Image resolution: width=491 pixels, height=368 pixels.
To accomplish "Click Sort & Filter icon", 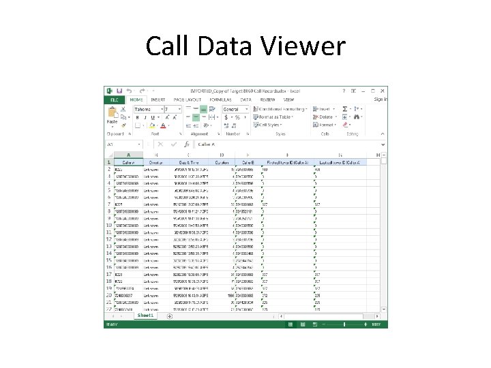I will [357, 109].
